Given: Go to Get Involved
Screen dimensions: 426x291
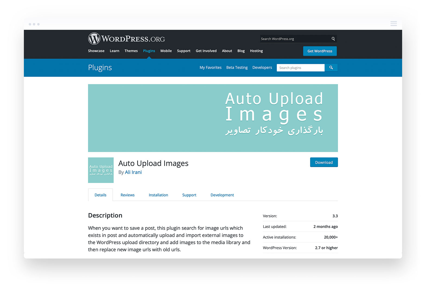Looking at the screenshot, I should pyautogui.click(x=206, y=51).
